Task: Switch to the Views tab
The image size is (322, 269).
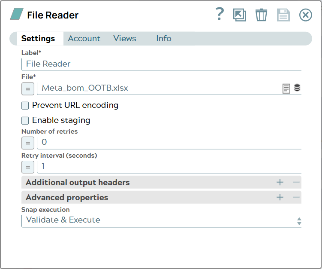Action: point(125,39)
